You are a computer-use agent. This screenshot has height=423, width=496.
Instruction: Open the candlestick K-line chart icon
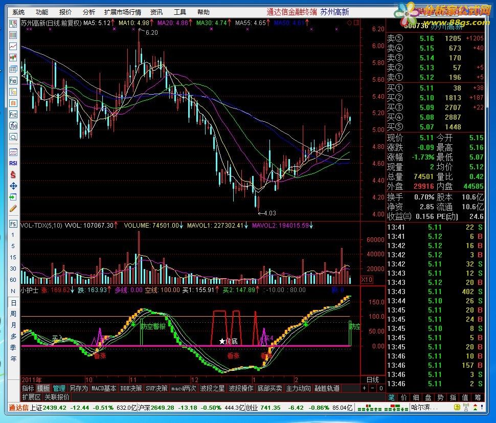pyautogui.click(x=13, y=58)
